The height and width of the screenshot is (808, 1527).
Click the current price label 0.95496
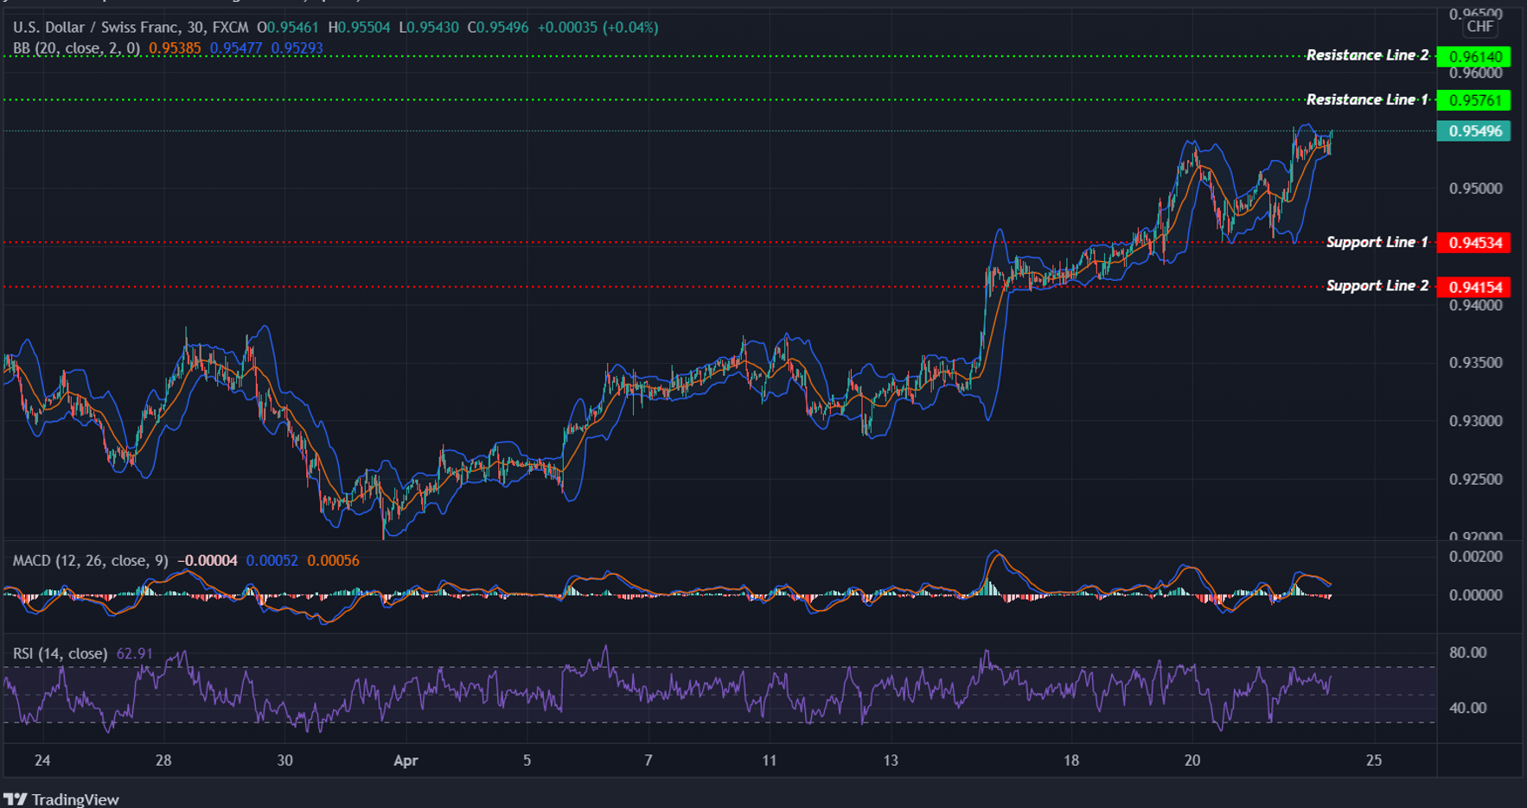coord(1473,131)
